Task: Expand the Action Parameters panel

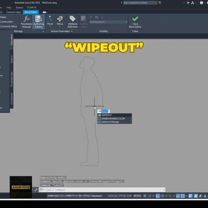Action: point(62,31)
